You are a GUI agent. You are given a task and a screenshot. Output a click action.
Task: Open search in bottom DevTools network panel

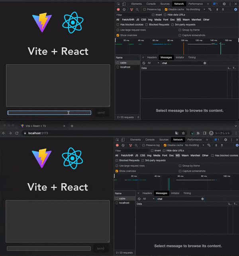pyautogui.click(x=136, y=145)
